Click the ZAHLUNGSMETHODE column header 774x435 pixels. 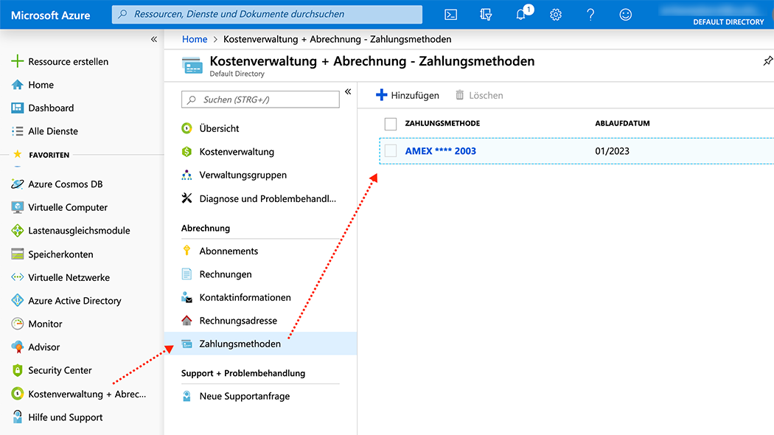442,123
